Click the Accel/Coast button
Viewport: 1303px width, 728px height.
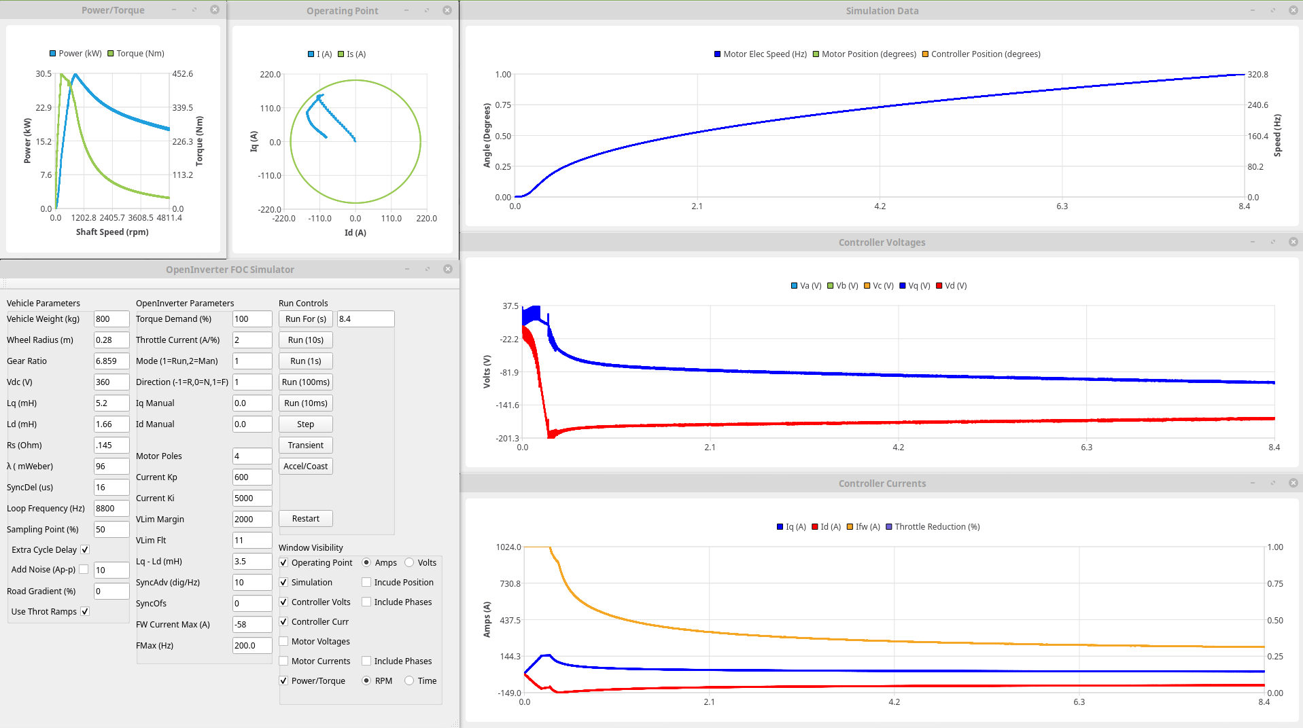[305, 466]
